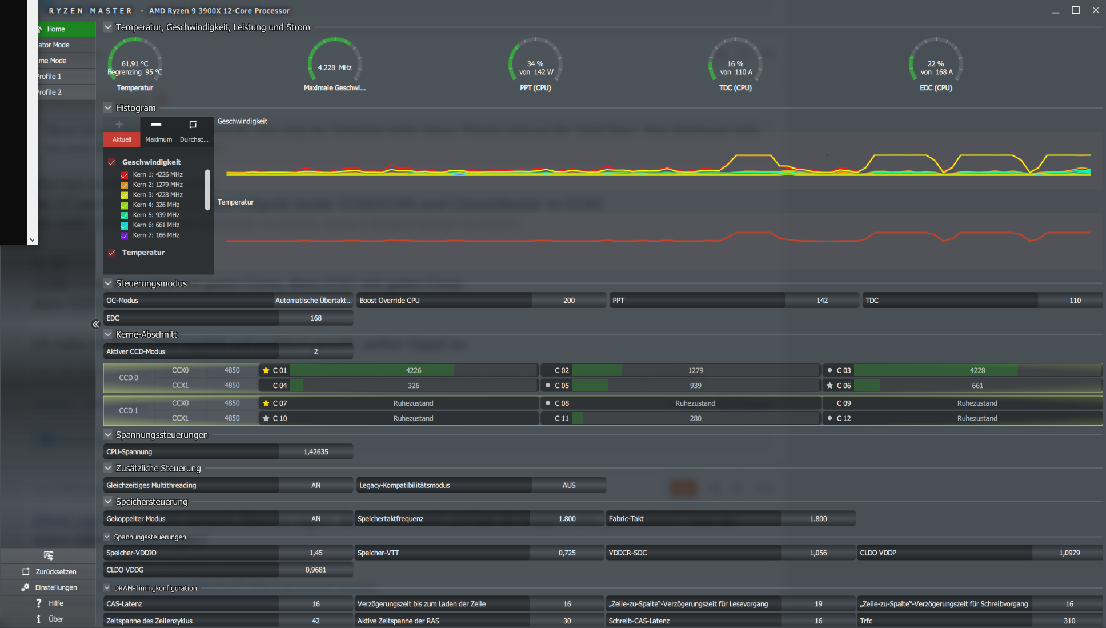
Task: Click the minus icon above the Maximum tab
Action: pyautogui.click(x=156, y=124)
